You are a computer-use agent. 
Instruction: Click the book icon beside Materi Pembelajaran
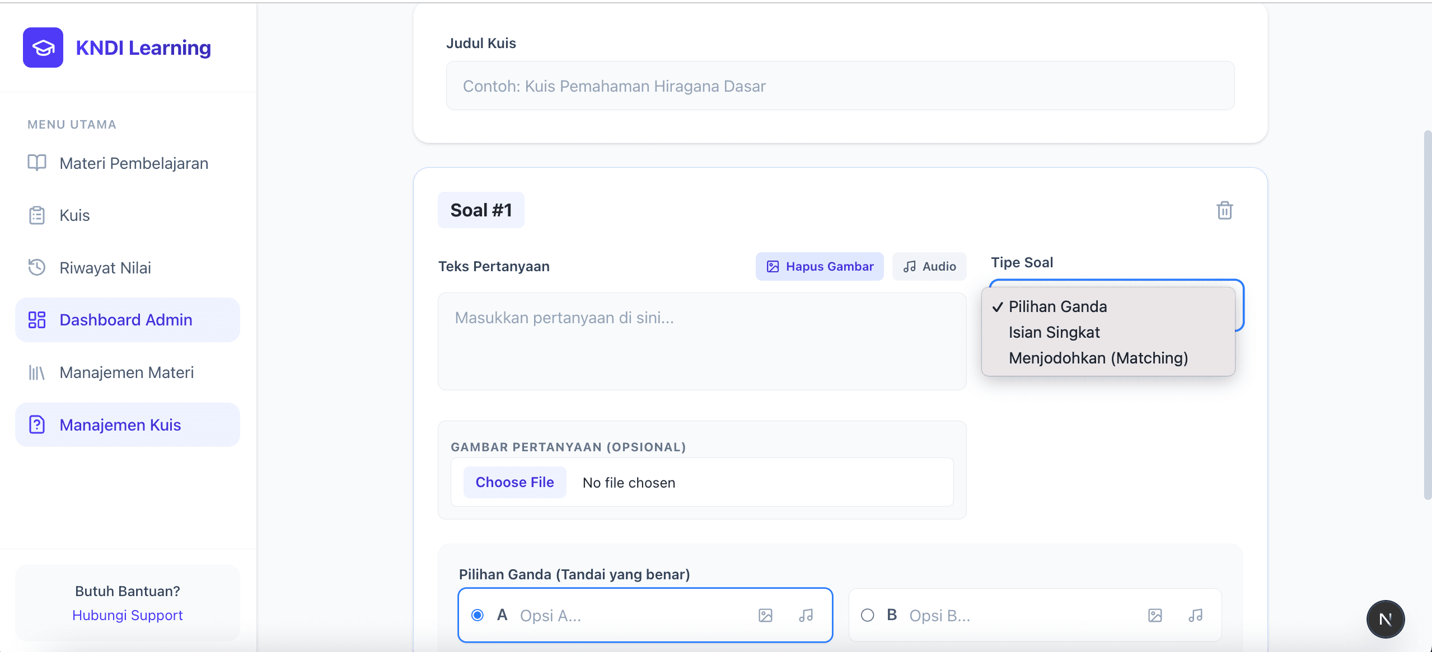tap(37, 163)
